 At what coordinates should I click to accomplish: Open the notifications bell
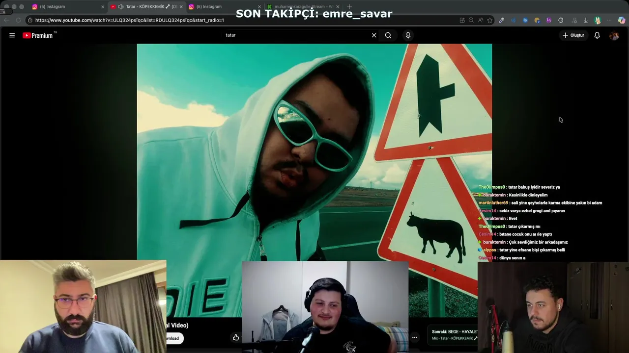[x=597, y=35]
